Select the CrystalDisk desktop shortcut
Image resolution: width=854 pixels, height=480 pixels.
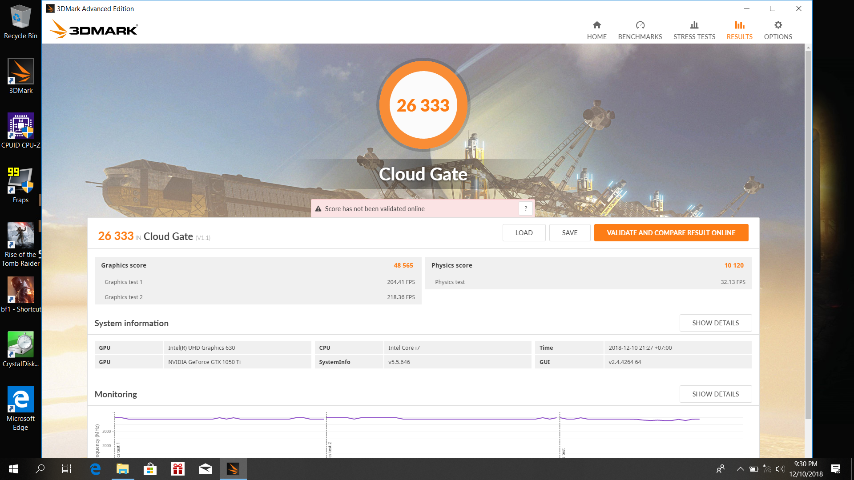click(x=20, y=349)
